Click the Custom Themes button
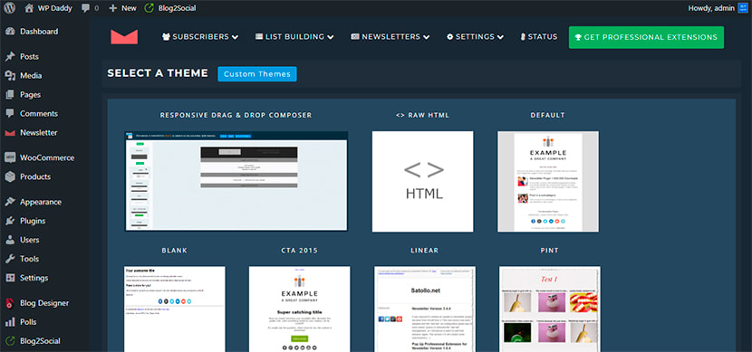Image resolution: width=752 pixels, height=352 pixels. pyautogui.click(x=257, y=74)
